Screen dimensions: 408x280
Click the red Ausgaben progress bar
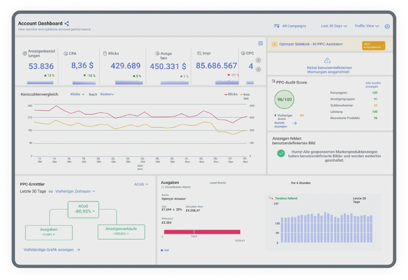pos(202,232)
